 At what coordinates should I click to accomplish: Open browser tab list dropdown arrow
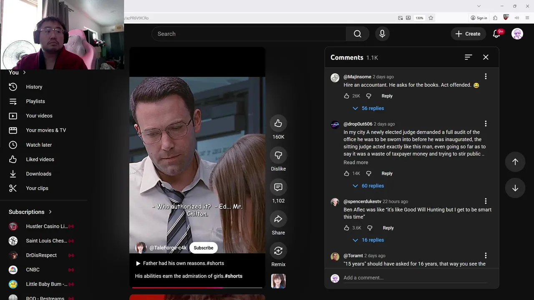click(479, 6)
